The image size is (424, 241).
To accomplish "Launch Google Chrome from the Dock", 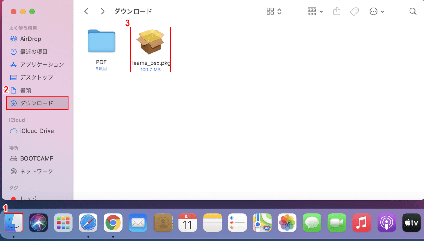I will [113, 223].
